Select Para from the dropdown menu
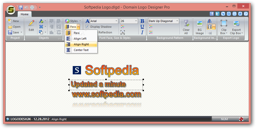Screen dimensions: 256x129 tap(81, 33)
